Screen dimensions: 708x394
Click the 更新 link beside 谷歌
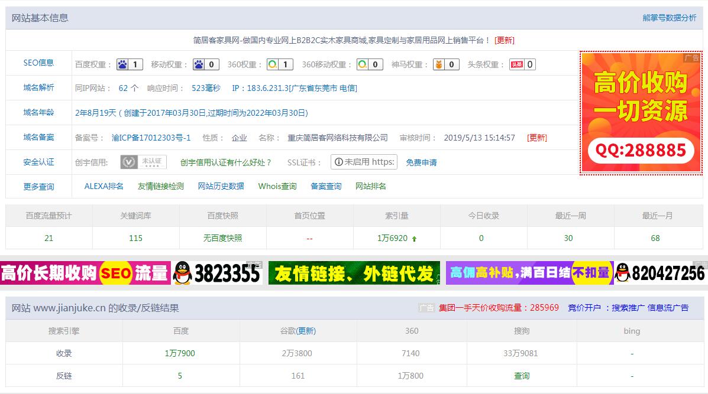point(306,331)
